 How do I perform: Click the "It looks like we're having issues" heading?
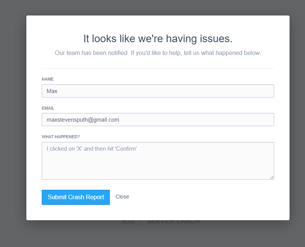point(158,38)
